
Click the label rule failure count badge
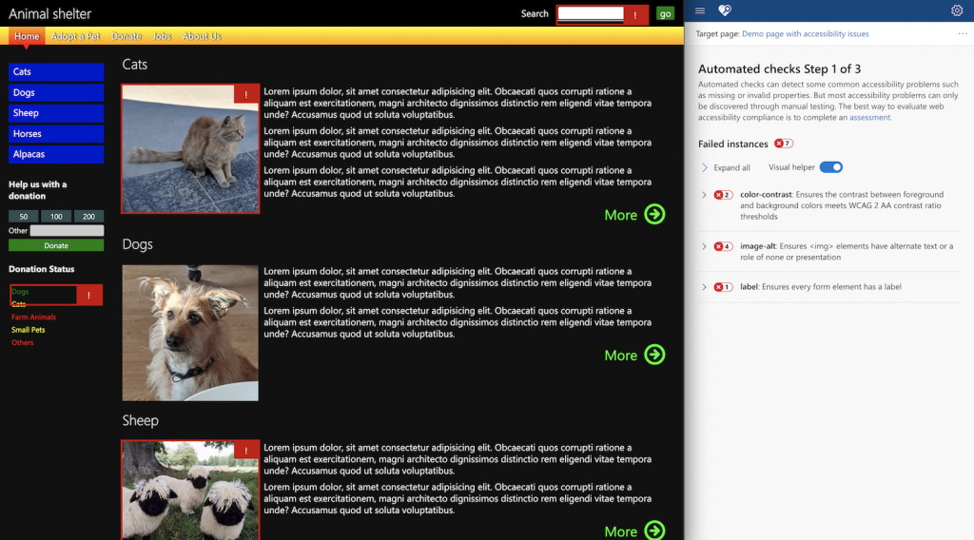coord(723,287)
